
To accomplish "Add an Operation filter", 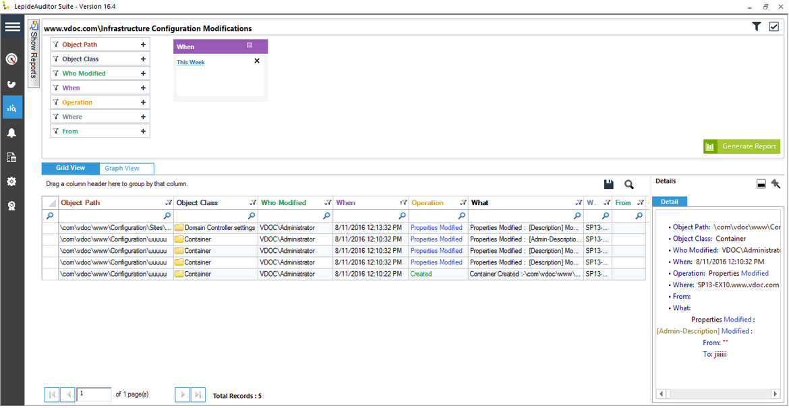I will pos(143,102).
